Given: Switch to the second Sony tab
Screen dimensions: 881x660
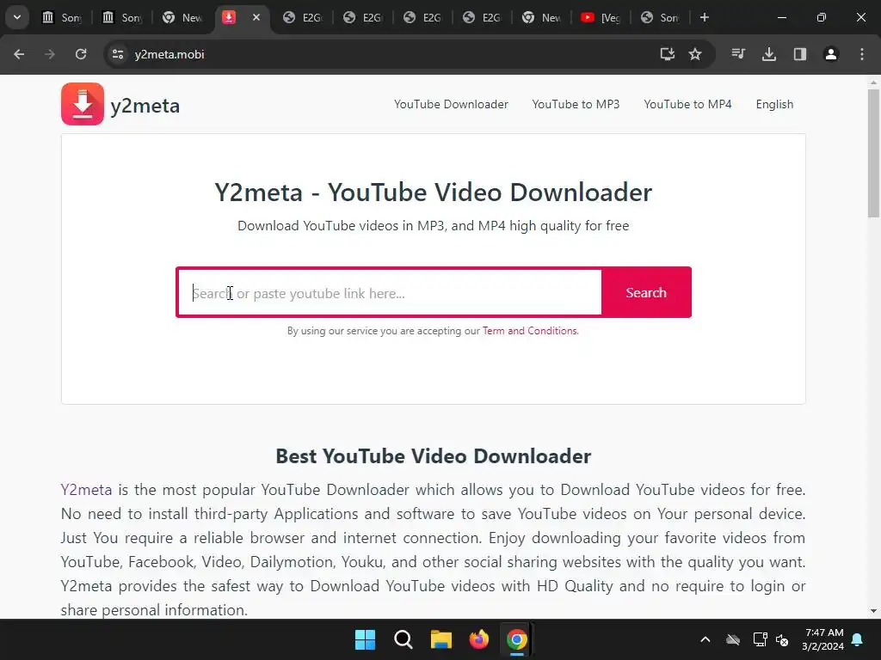Looking at the screenshot, I should 122,17.
